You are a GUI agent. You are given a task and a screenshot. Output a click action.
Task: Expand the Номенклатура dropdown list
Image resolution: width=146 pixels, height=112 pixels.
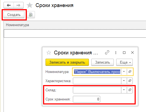pos(124,72)
